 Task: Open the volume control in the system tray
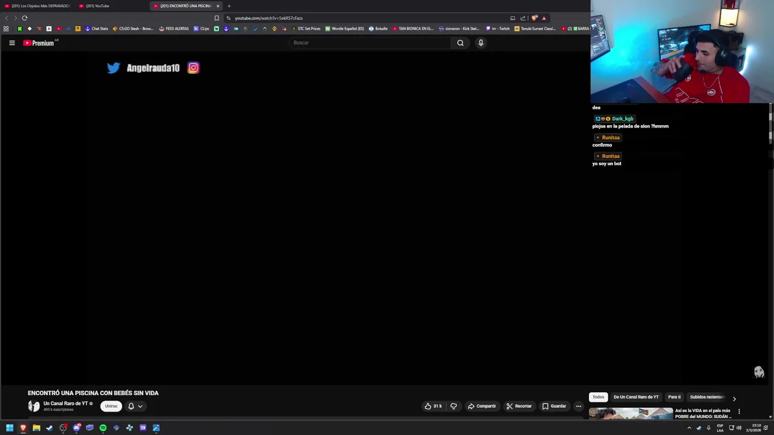click(x=739, y=428)
